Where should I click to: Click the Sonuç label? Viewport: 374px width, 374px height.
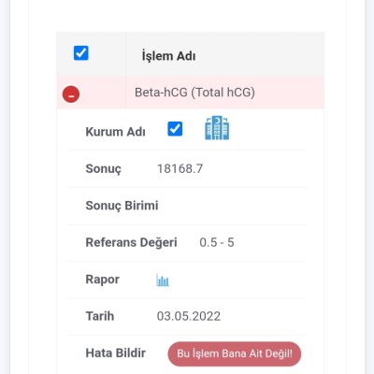pyautogui.click(x=103, y=169)
